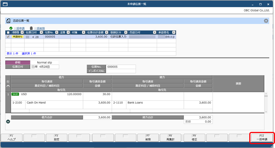Image resolution: width=275 pixels, height=148 pixels.
Task: Open the settings gear in the 否認伝票一覧 header
Action: click(x=266, y=21)
